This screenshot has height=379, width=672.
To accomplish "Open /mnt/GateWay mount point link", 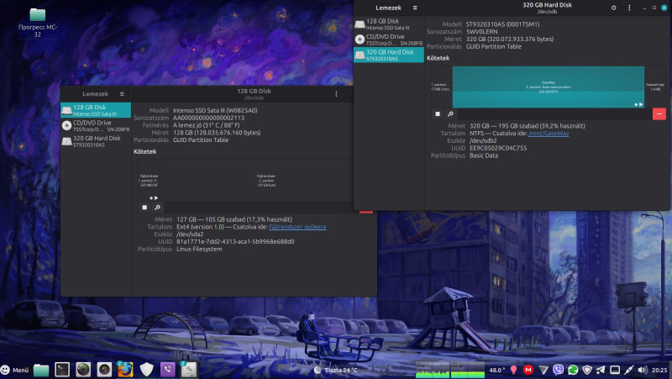I will coord(549,134).
